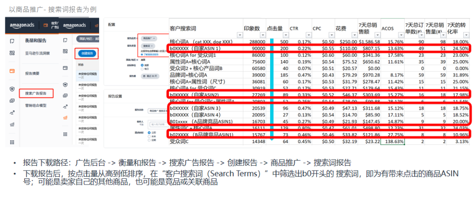Click the amazonads logo in the second header
The height and width of the screenshot is (203, 476).
(x=74, y=25)
